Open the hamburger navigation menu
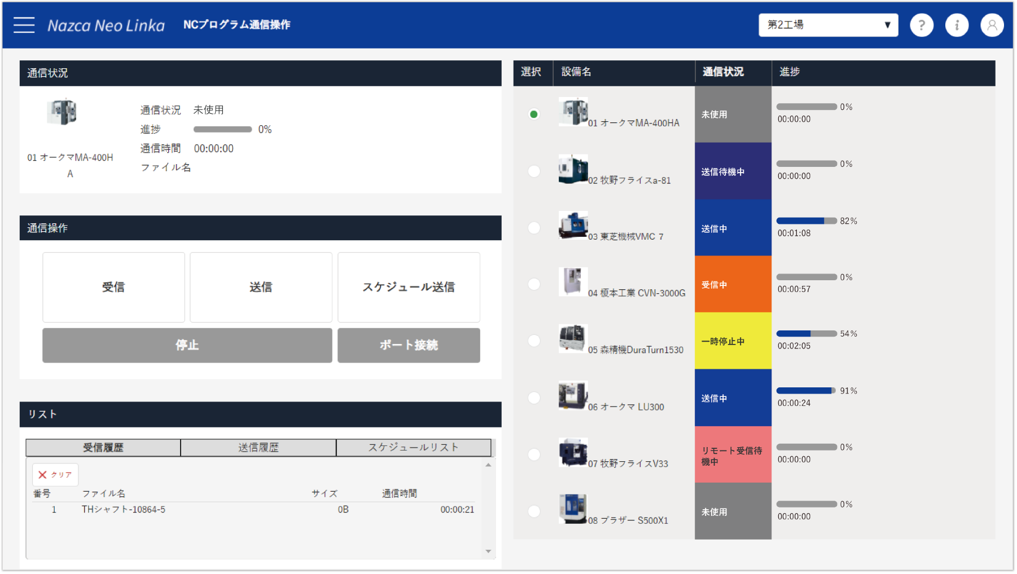 (x=24, y=25)
